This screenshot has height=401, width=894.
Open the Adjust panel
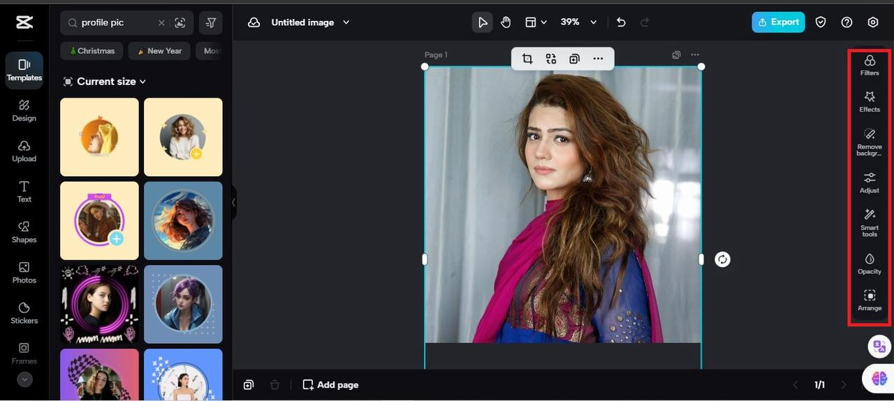[x=870, y=183]
